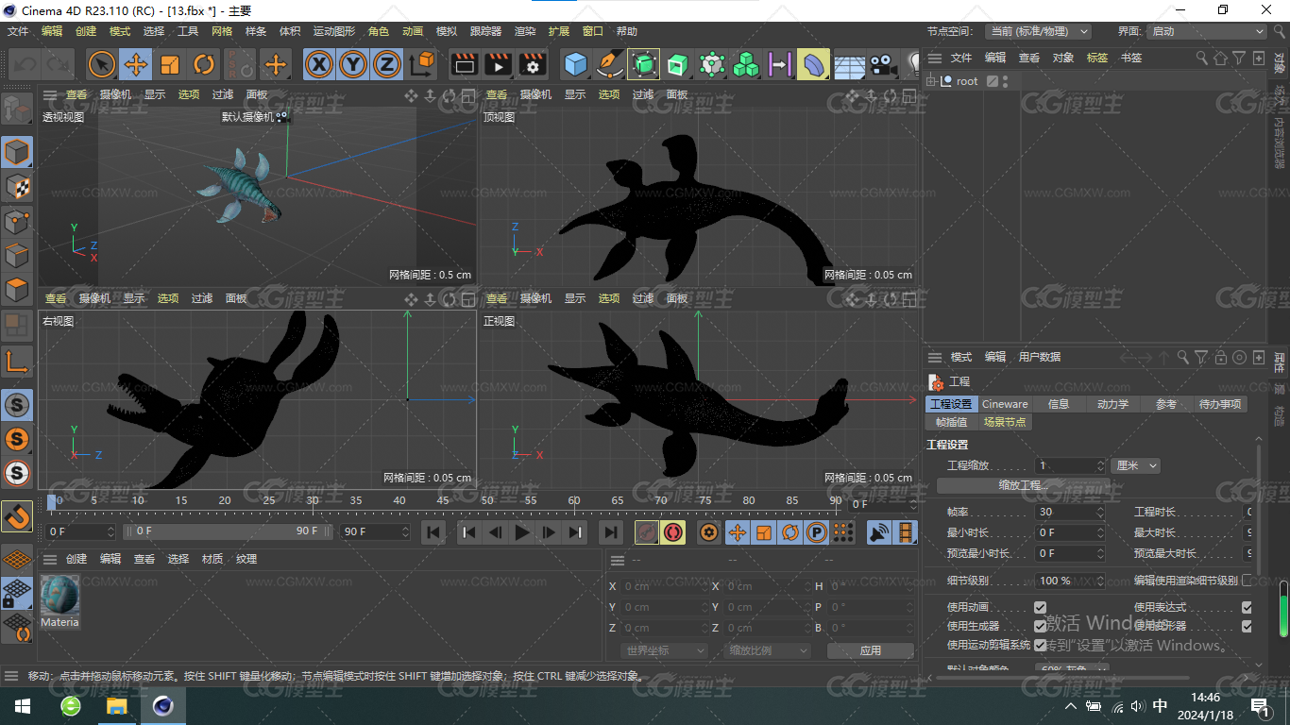1290x725 pixels.
Task: Open the 节点空间 dropdown
Action: [x=1039, y=31]
